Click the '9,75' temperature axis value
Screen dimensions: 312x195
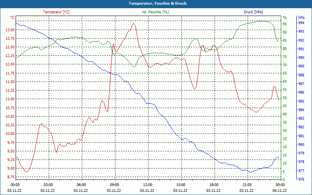(x=11, y=142)
